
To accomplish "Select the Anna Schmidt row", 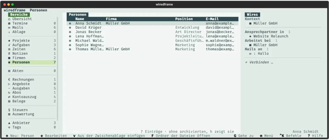I will (152, 23).
